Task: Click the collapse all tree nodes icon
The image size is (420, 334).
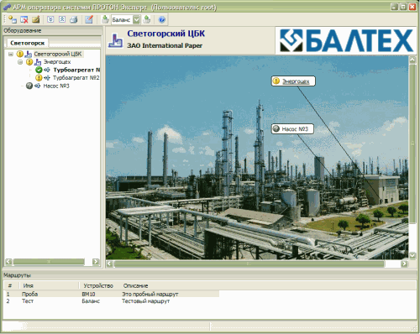Action: pyautogui.click(x=62, y=19)
